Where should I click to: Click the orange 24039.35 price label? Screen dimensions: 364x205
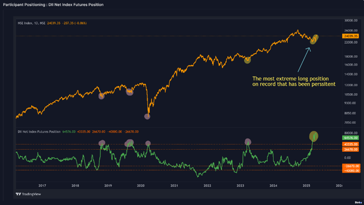point(351,36)
